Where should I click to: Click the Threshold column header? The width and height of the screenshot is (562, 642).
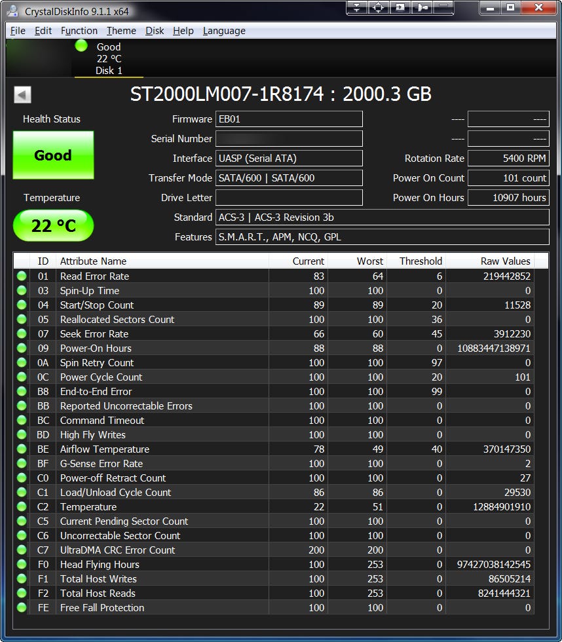[x=416, y=261]
